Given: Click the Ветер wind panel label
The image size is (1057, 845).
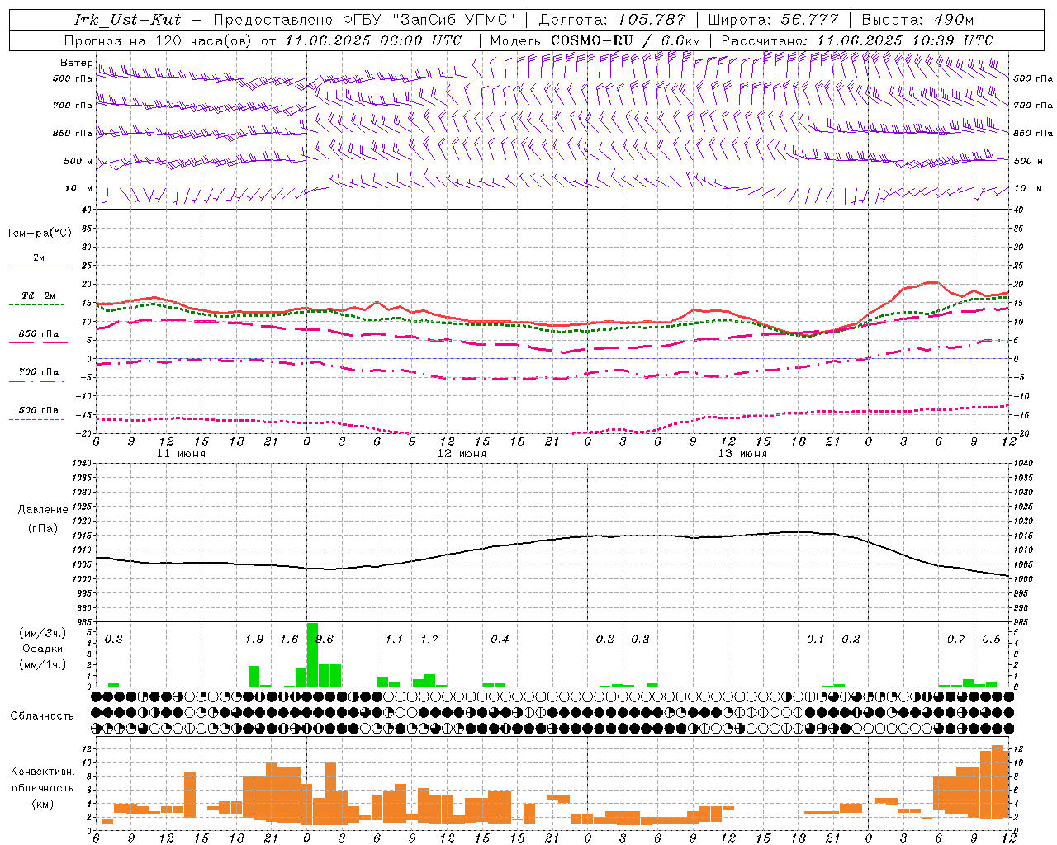Looking at the screenshot, I should pyautogui.click(x=76, y=63).
